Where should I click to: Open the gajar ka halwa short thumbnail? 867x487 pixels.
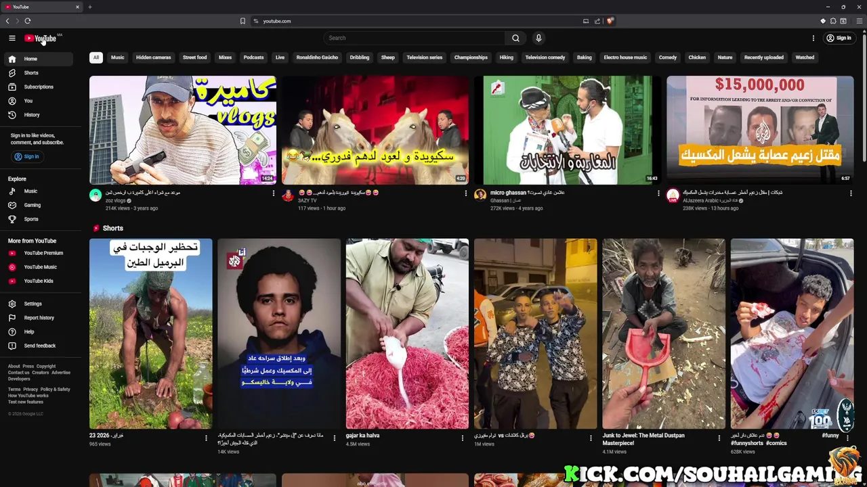[407, 333]
